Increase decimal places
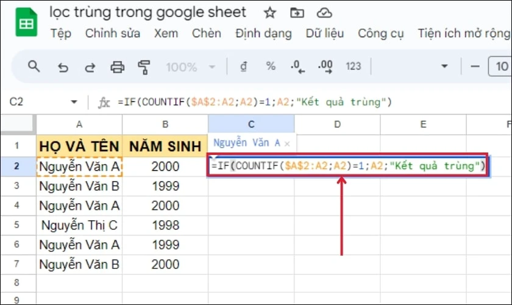This screenshot has height=305, width=512. coord(325,66)
